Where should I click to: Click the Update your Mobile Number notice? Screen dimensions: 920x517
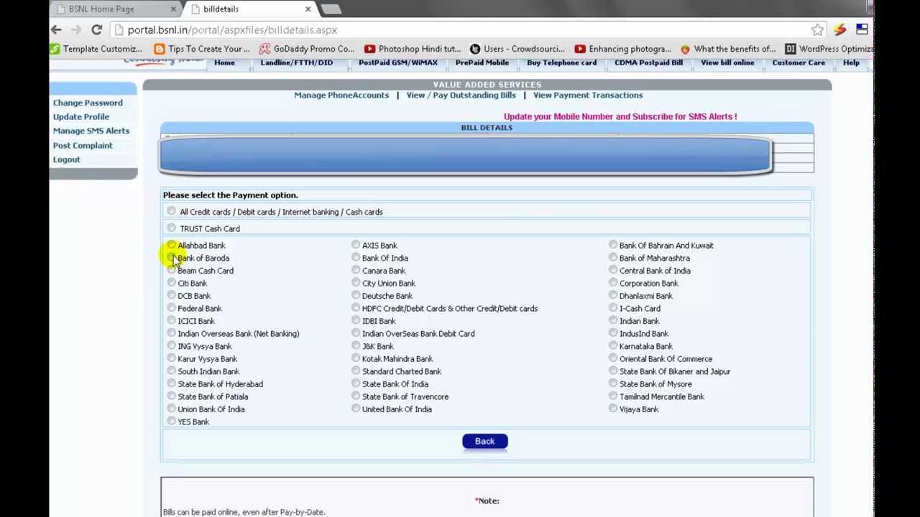620,116
